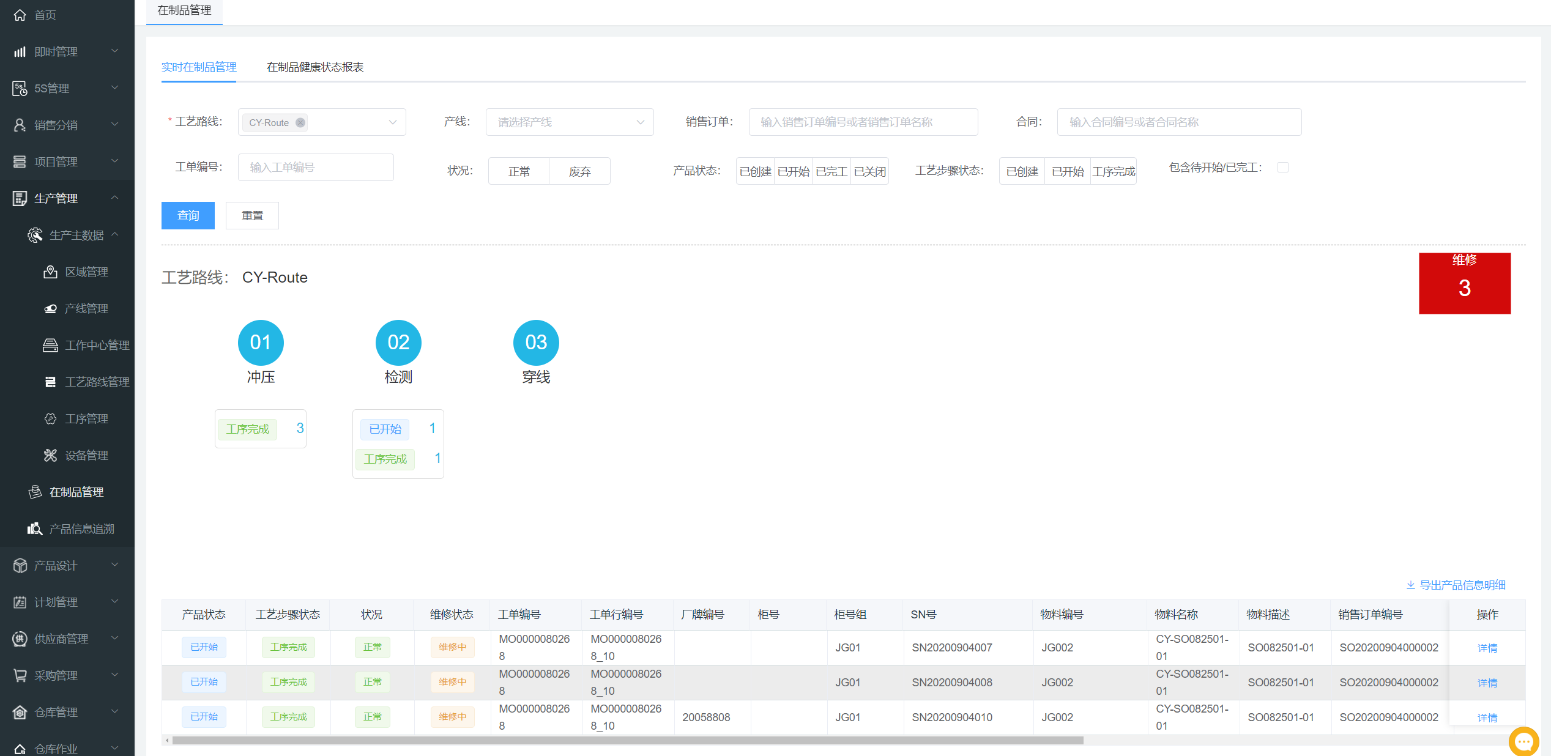Click the 设备管理 tools icon
The width and height of the screenshot is (1551, 756).
(50, 455)
